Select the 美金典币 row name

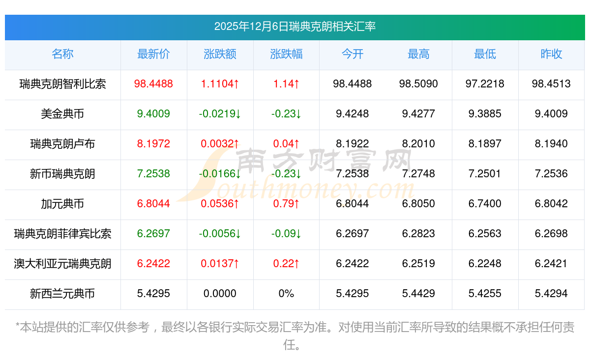point(62,114)
